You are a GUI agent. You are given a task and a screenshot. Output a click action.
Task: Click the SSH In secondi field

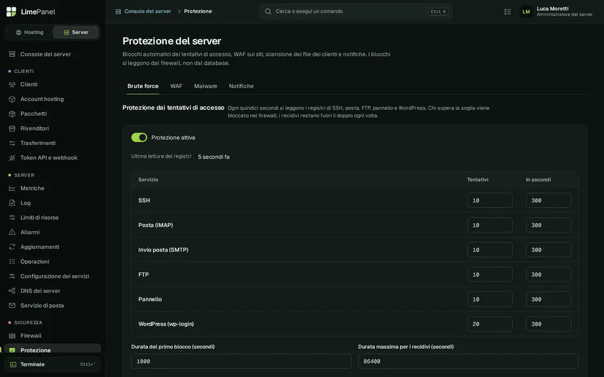pyautogui.click(x=549, y=200)
